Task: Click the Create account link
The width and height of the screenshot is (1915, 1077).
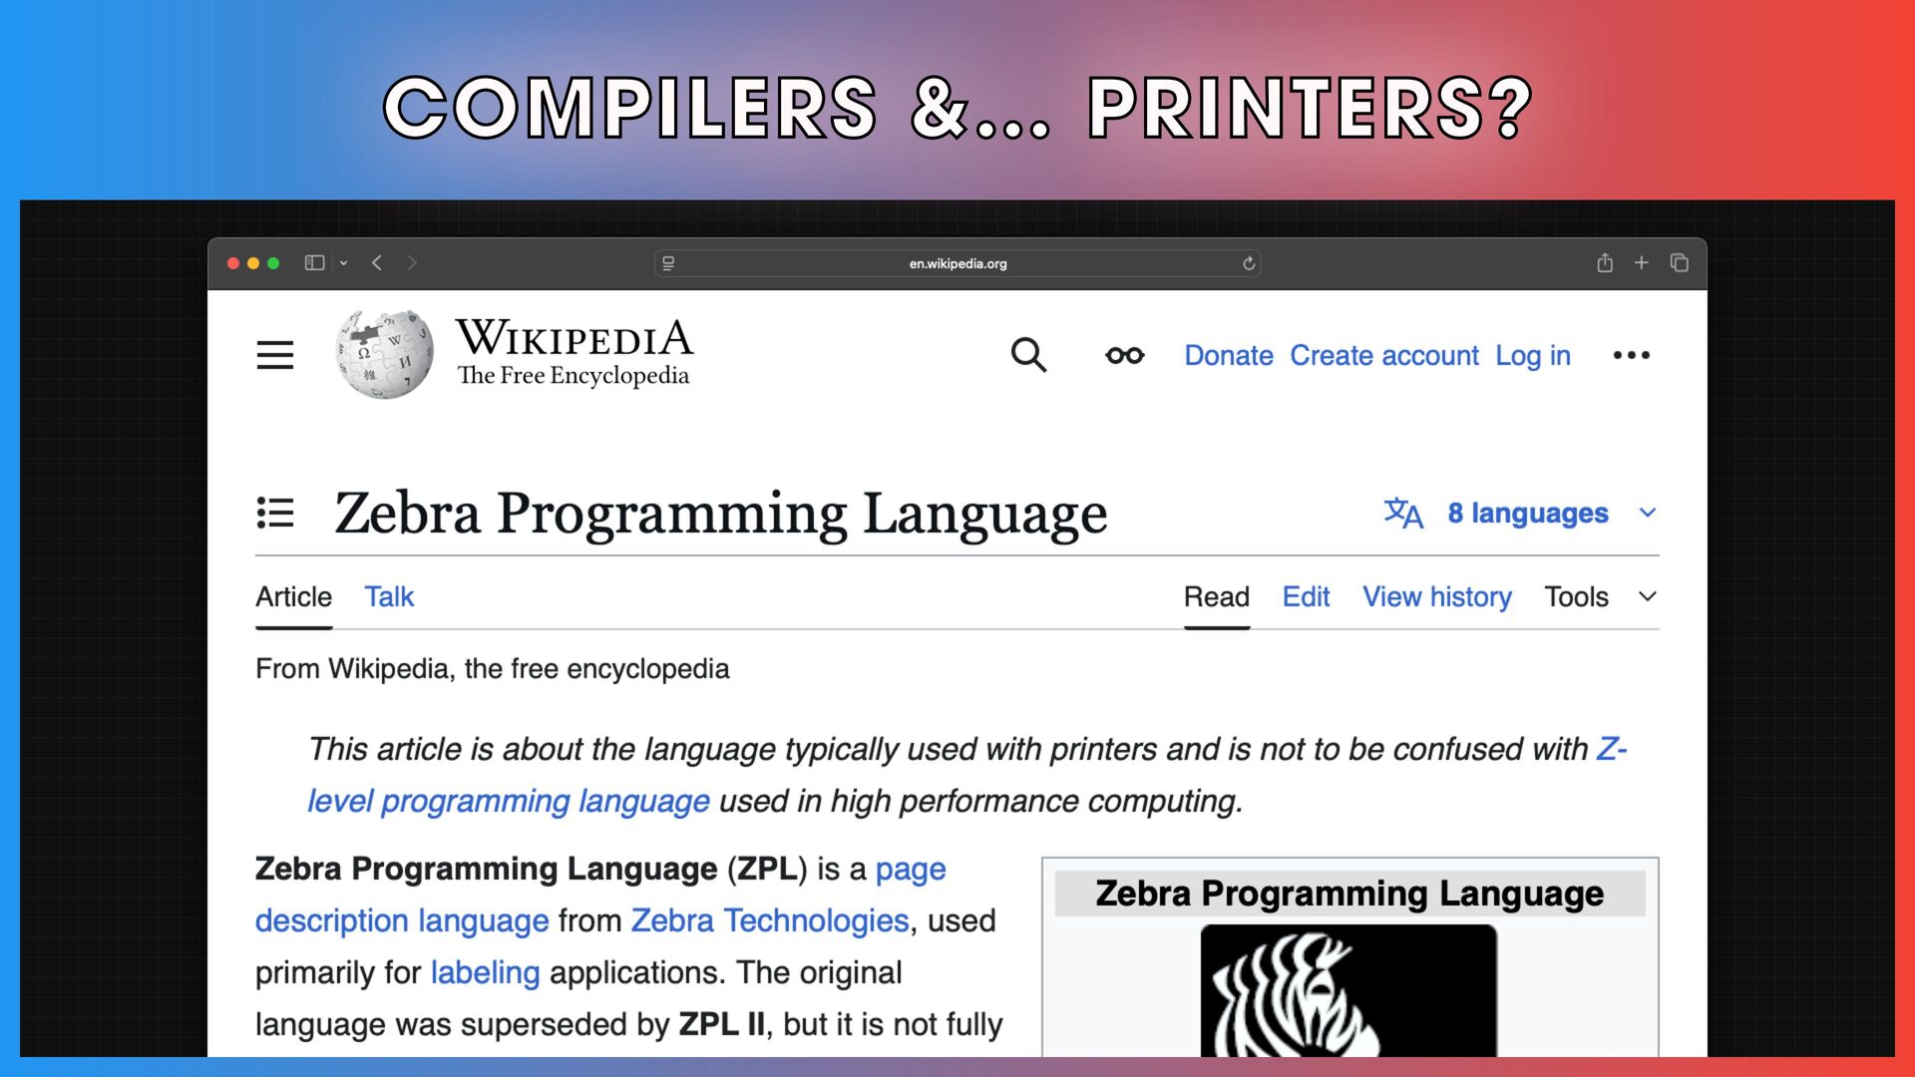Action: [x=1383, y=355]
